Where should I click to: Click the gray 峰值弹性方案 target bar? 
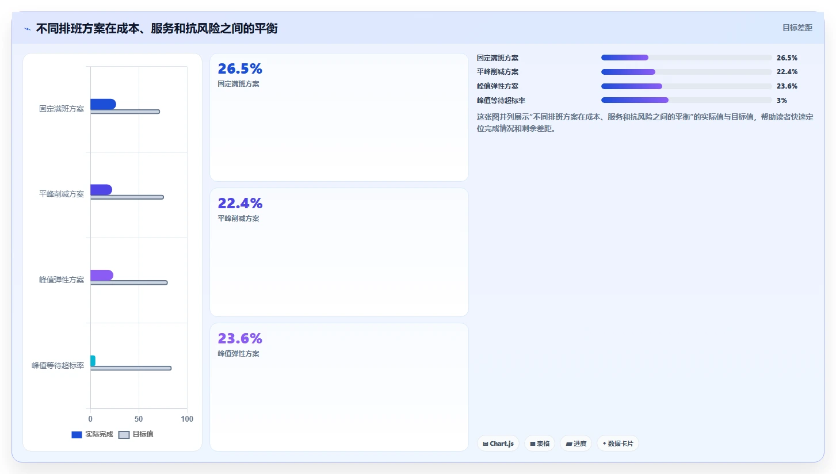pos(129,282)
